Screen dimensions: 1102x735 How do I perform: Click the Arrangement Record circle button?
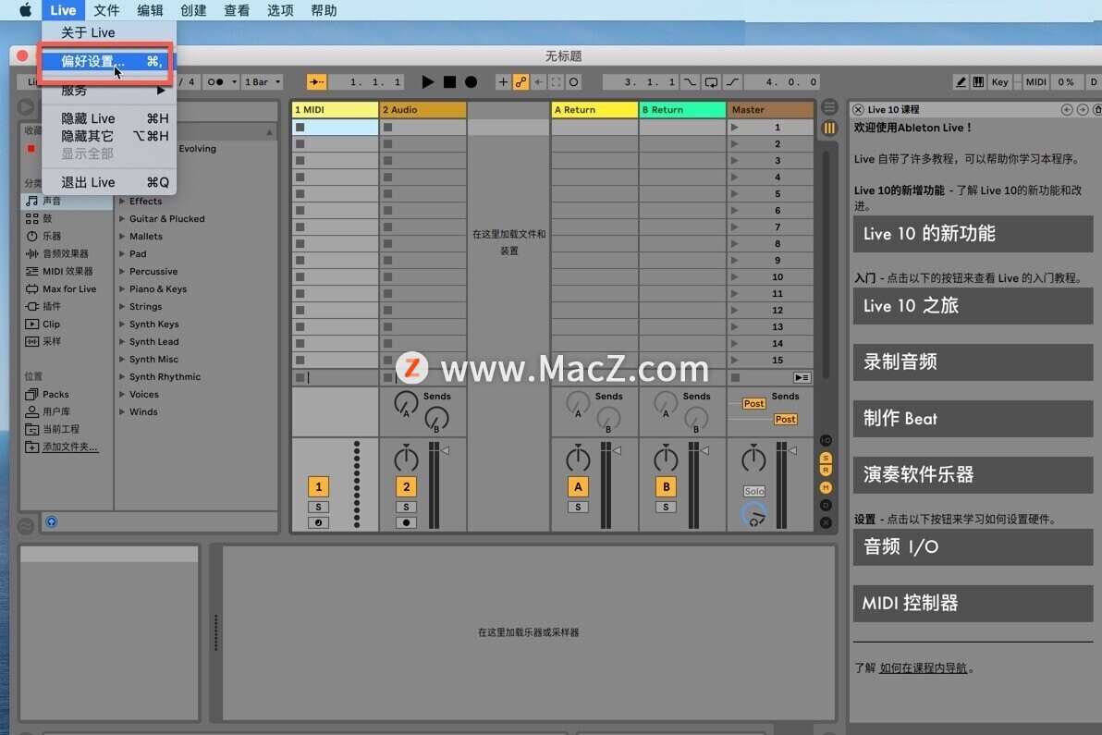[471, 82]
